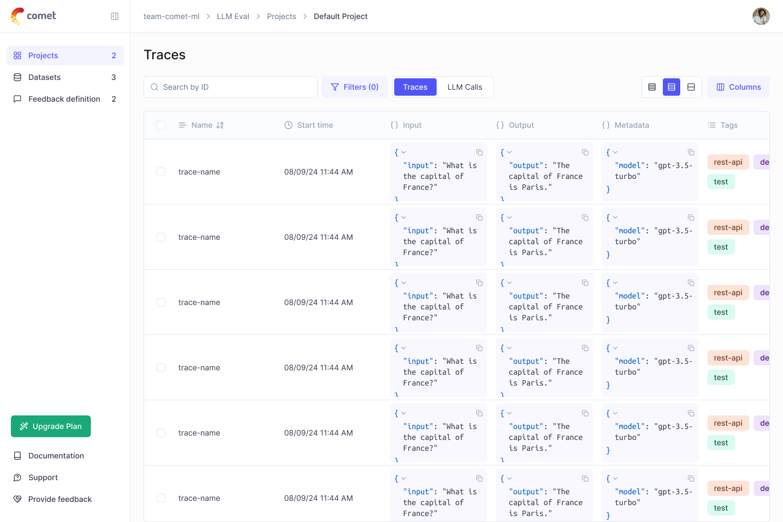Click rest-api tag in fourth row
The image size is (783, 522).
tap(728, 358)
